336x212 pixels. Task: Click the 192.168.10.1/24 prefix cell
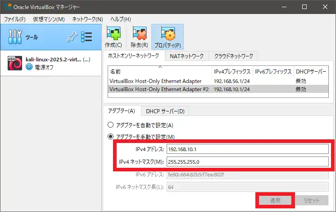(232, 89)
